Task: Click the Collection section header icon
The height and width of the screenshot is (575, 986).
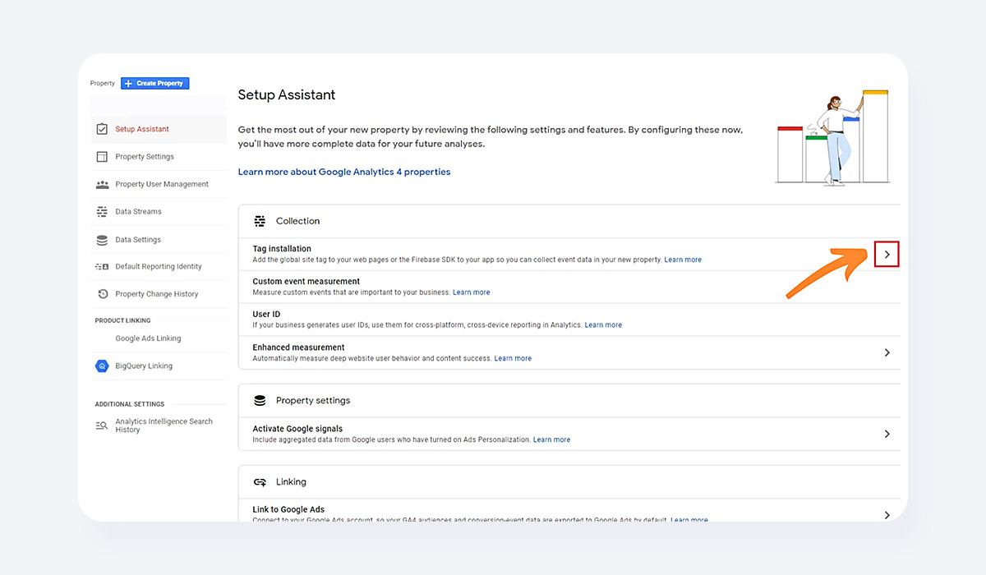Action: (260, 221)
